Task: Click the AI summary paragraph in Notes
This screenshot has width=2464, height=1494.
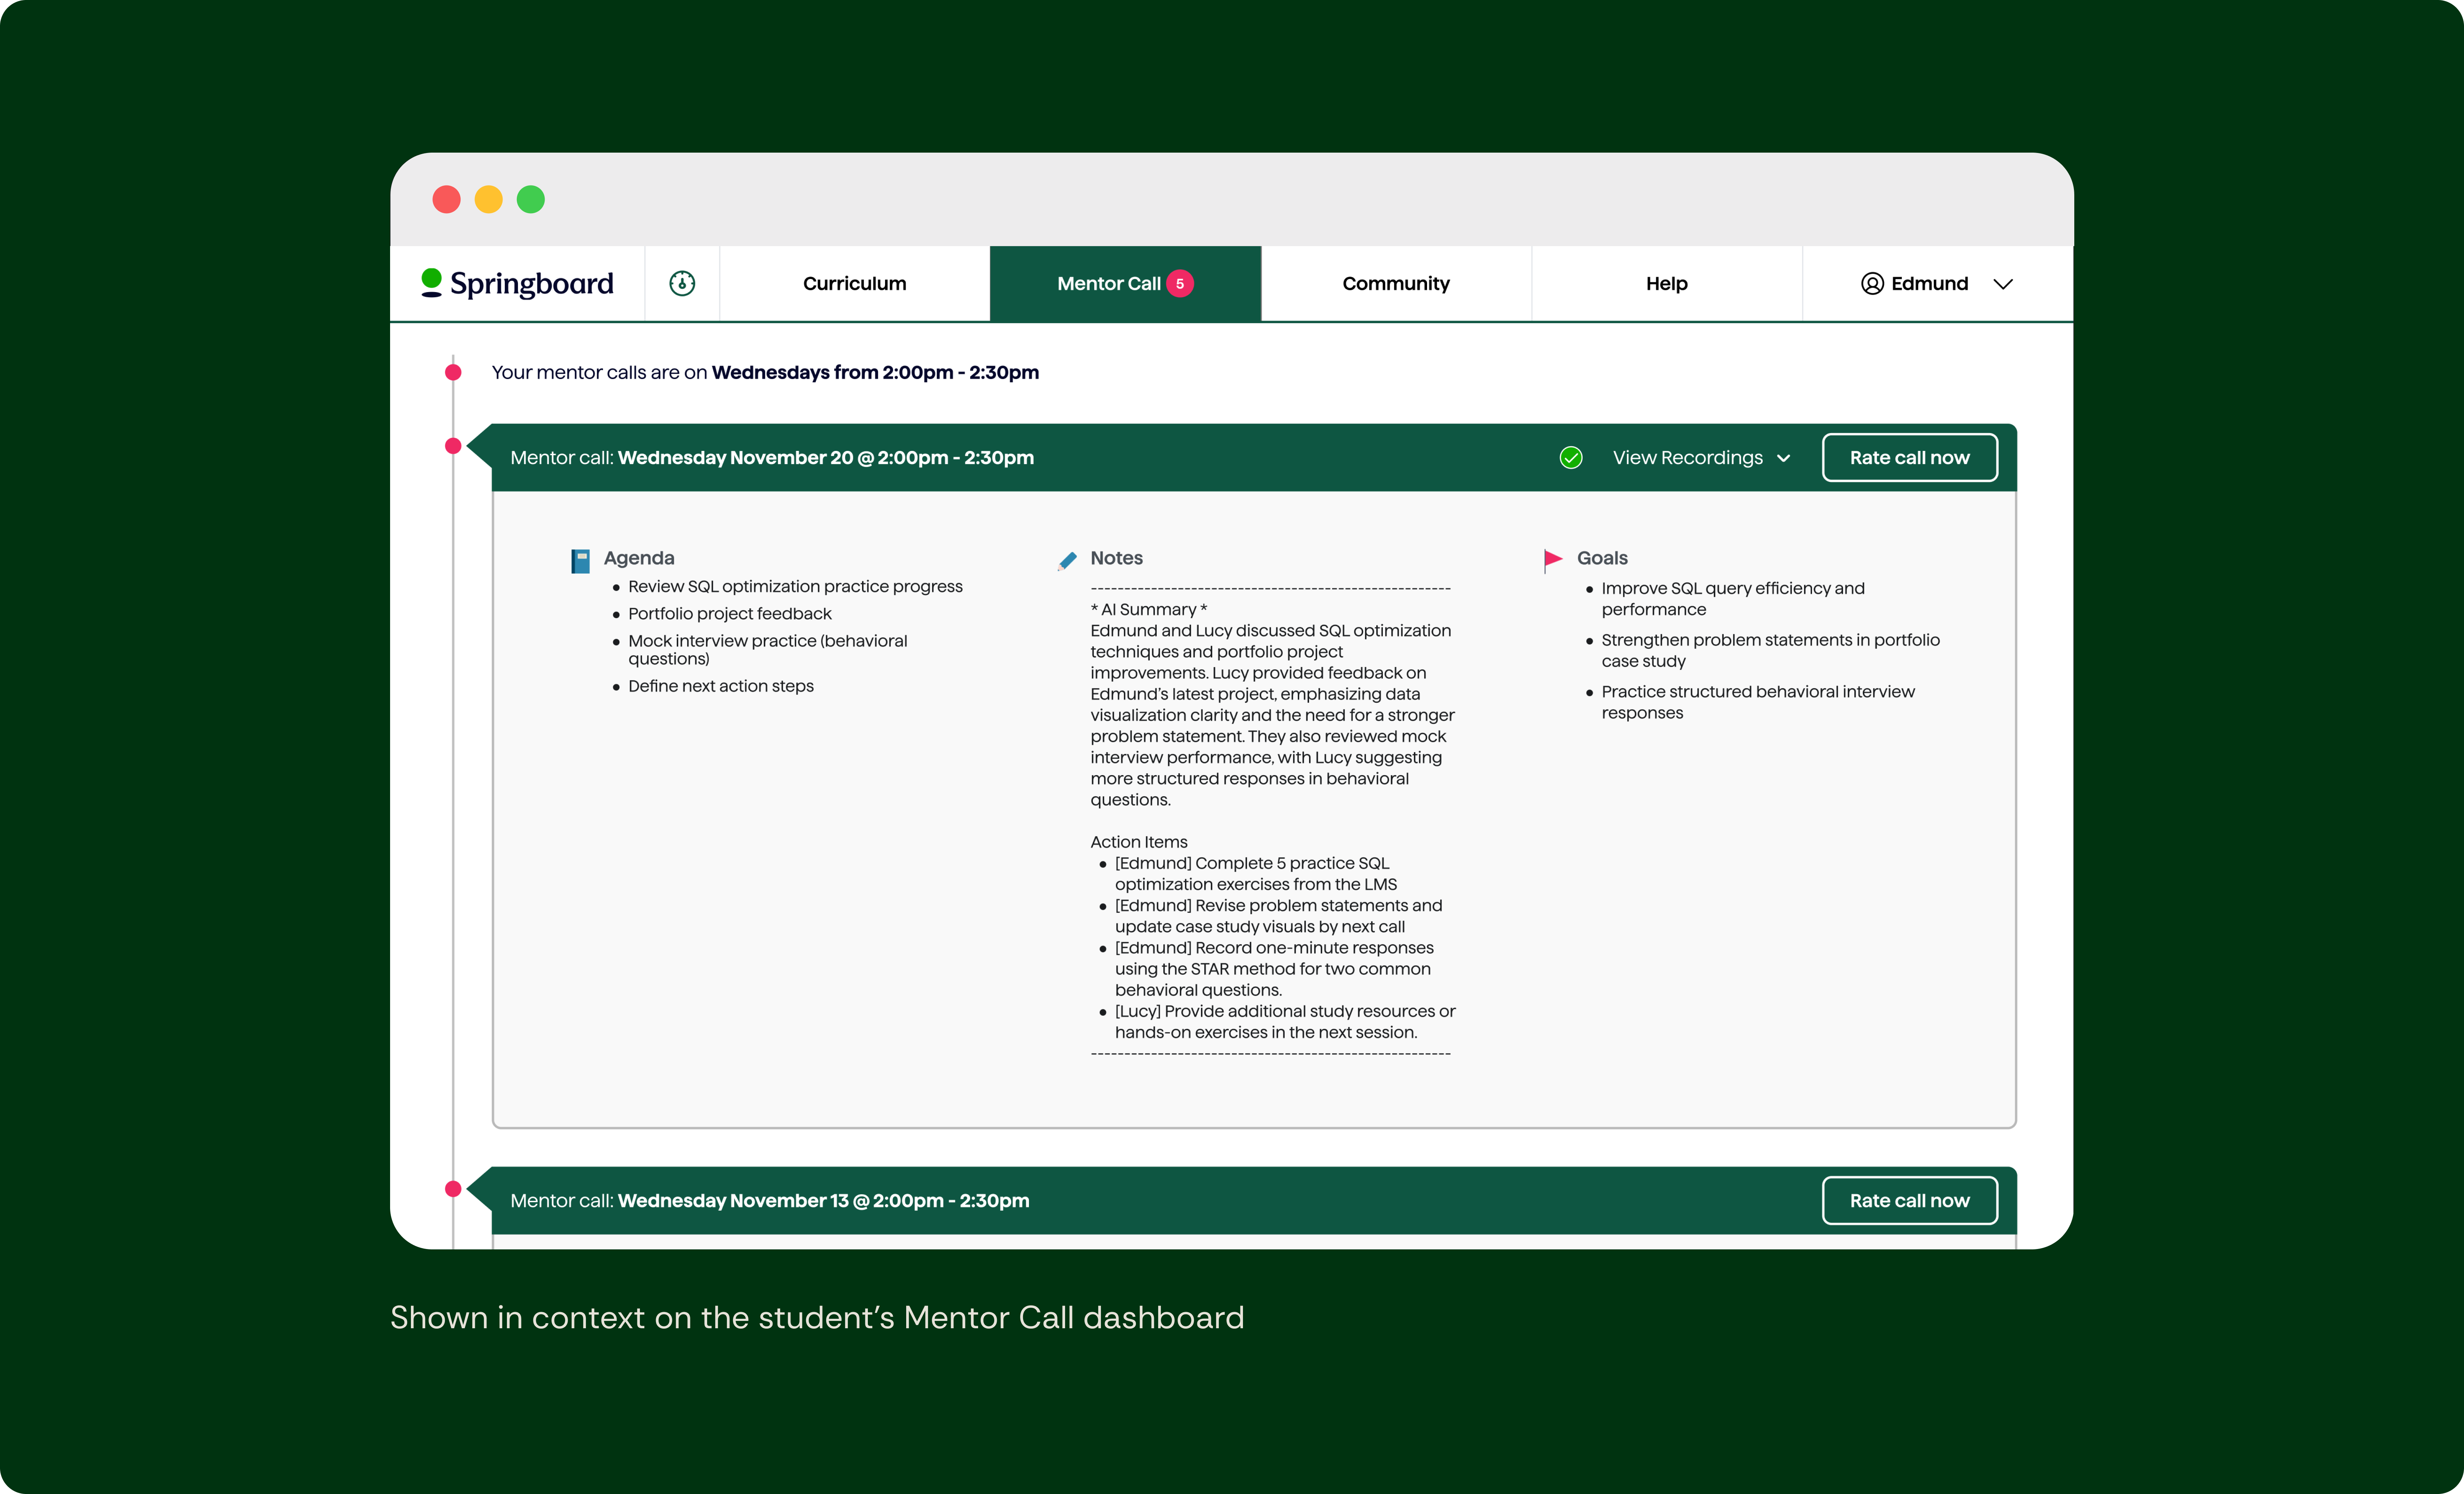Action: pyautogui.click(x=1272, y=716)
